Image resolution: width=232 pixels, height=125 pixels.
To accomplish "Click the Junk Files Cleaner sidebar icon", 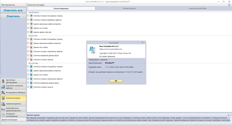I will point(3,87).
